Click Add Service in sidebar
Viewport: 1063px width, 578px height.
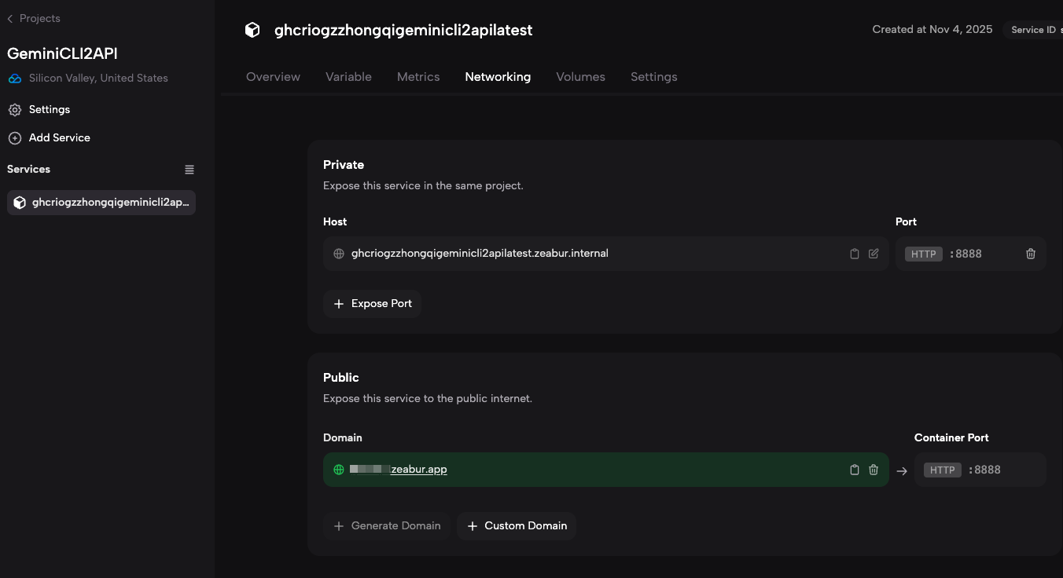tap(59, 137)
